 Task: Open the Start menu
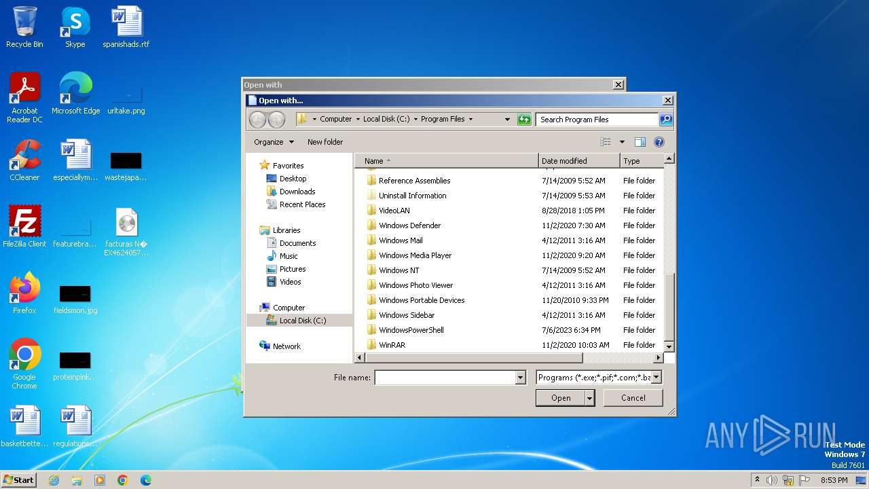pos(18,479)
